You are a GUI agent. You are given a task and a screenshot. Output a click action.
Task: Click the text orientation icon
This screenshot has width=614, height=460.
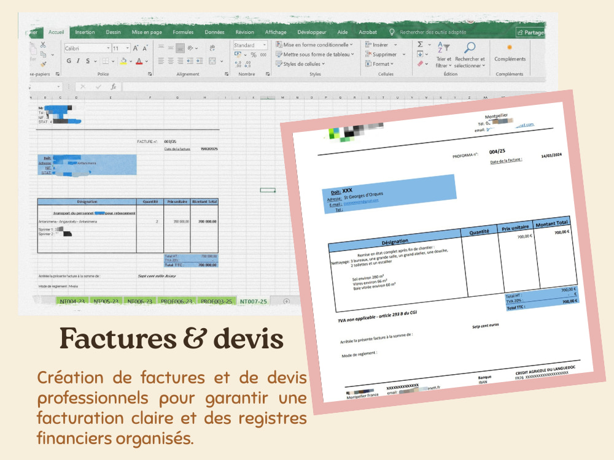click(x=191, y=48)
